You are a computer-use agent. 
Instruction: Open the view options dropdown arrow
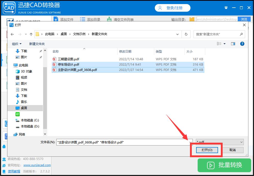224,43
